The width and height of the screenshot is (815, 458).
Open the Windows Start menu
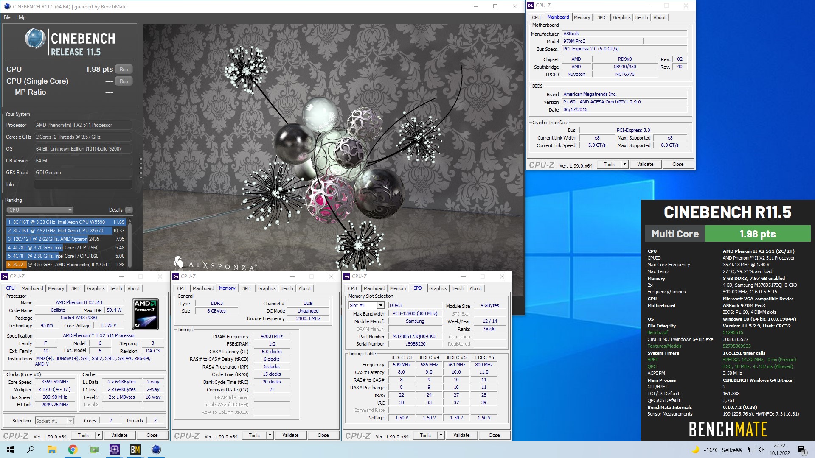(x=10, y=450)
